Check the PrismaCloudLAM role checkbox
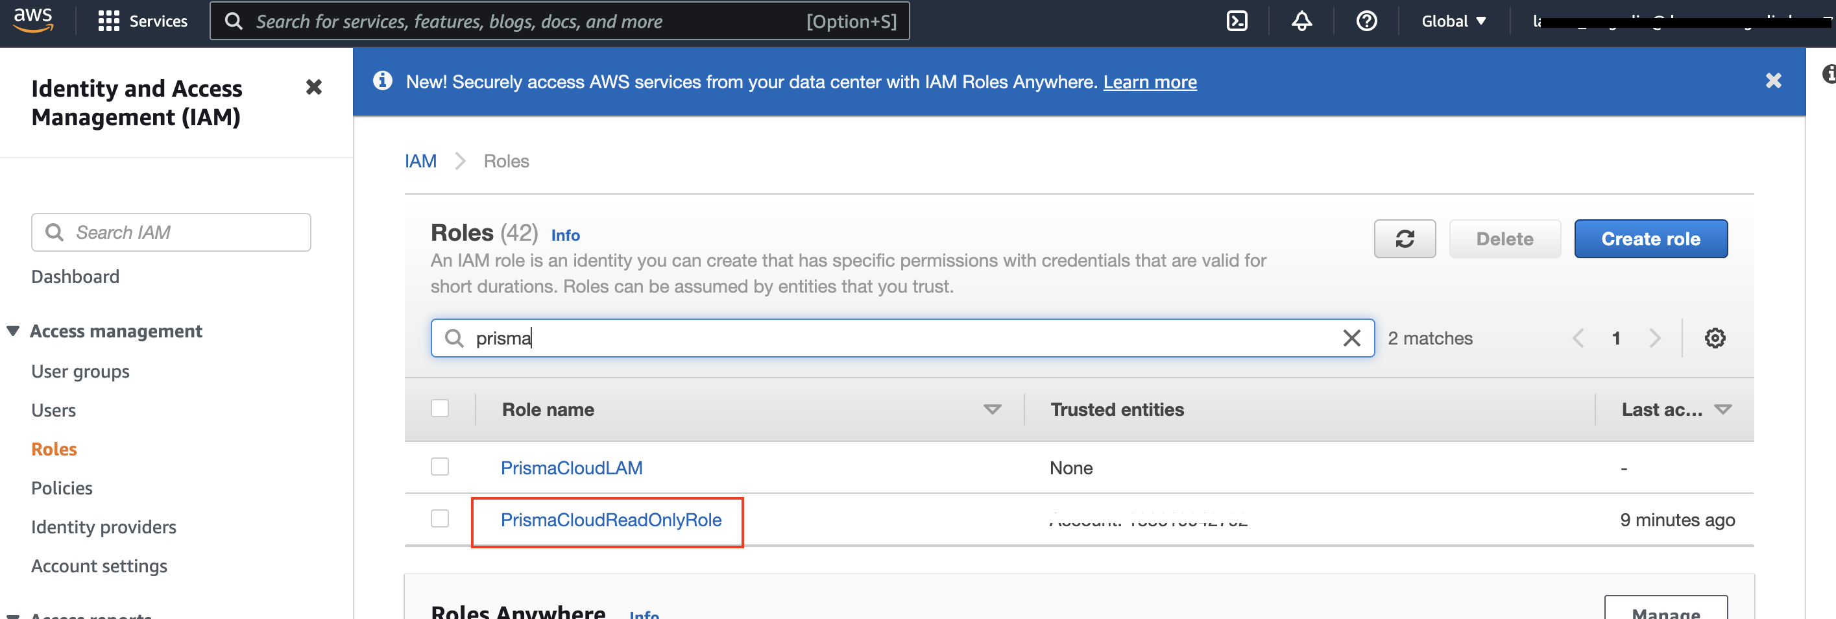 tap(440, 467)
